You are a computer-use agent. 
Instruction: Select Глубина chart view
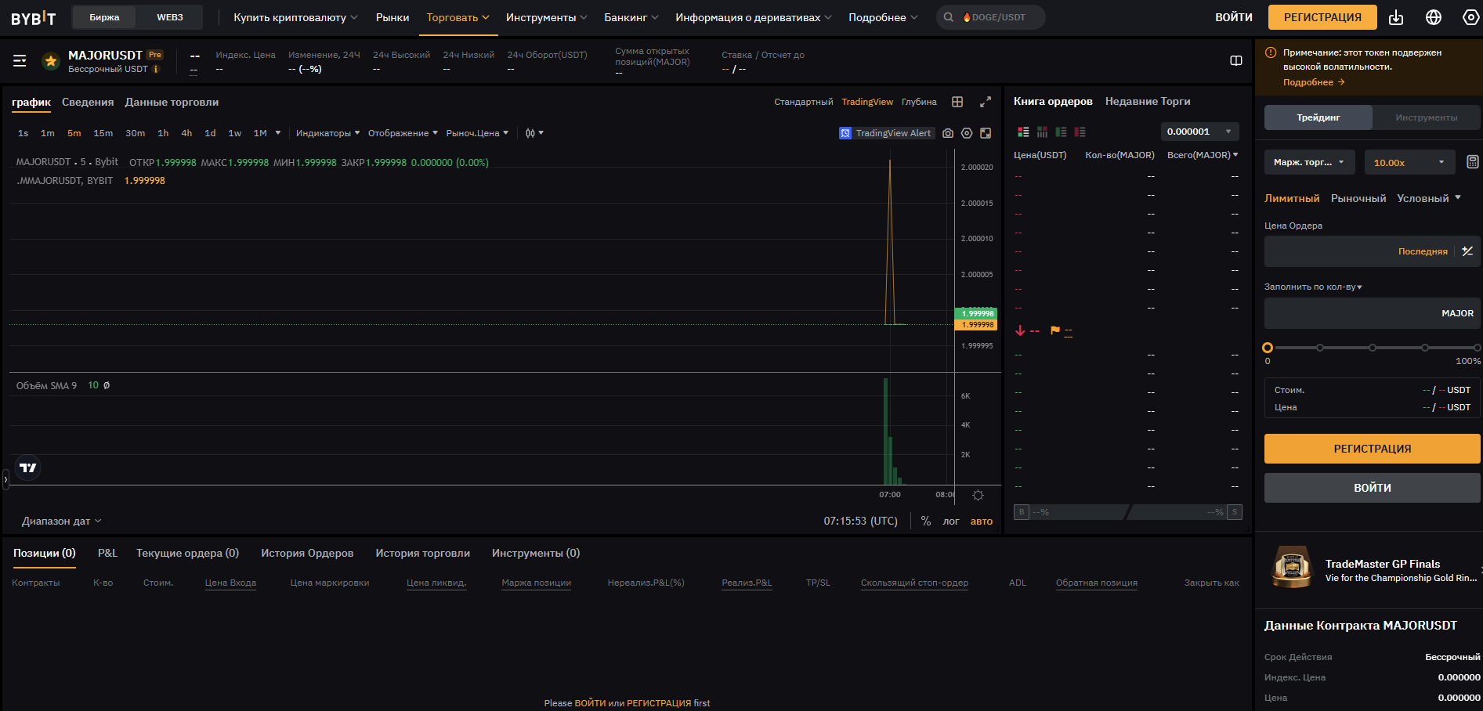tap(919, 102)
